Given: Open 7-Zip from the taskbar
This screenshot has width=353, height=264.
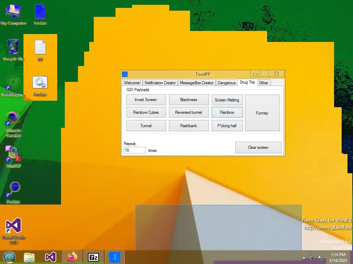Looking at the screenshot, I should tap(93, 257).
